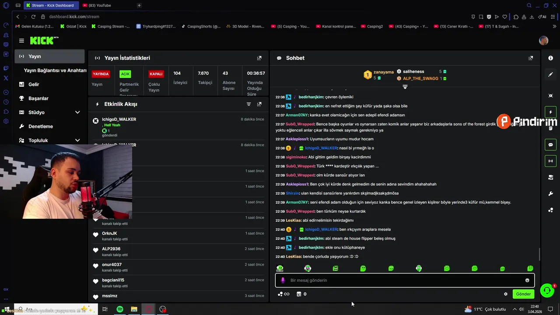
Task: Click the AÇIK partner revenue badge
Action: pyautogui.click(x=126, y=74)
